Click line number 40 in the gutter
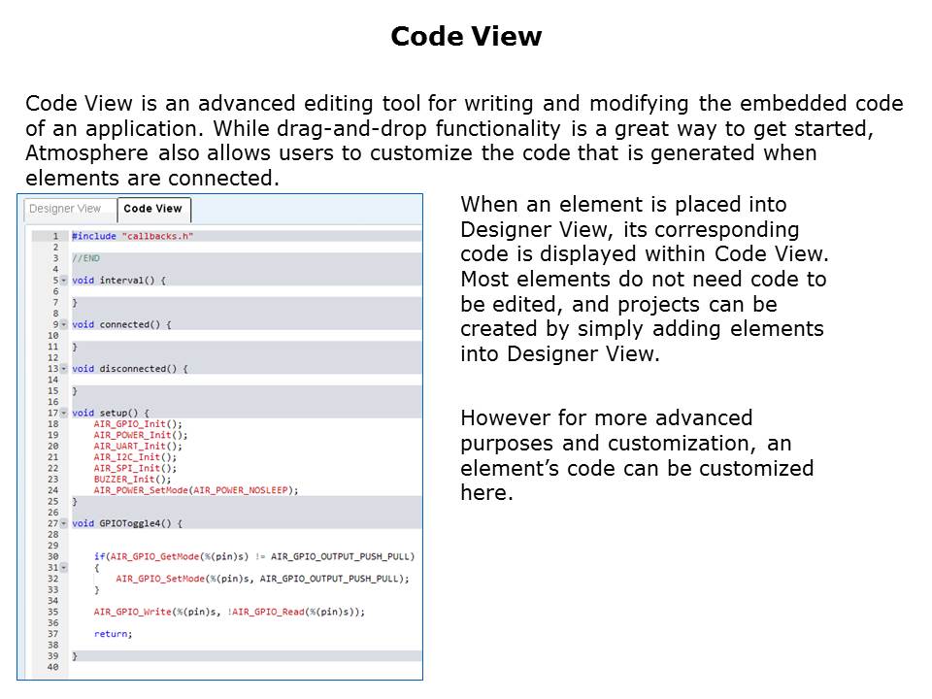932x699 pixels. tap(52, 667)
